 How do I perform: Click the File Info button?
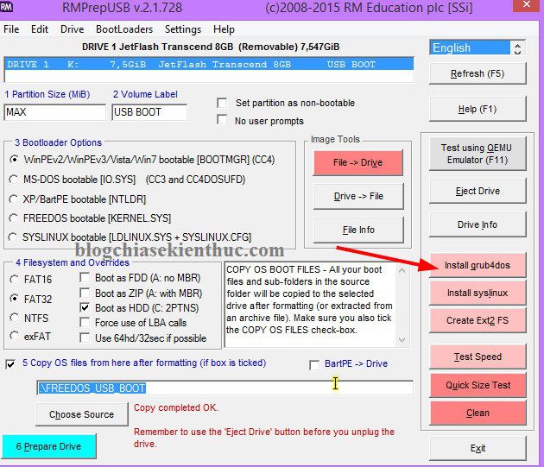[358, 230]
